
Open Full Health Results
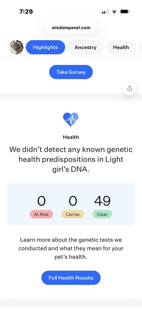pyautogui.click(x=71, y=278)
